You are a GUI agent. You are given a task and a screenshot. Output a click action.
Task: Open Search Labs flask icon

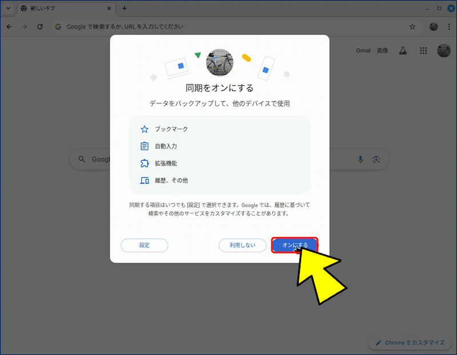(403, 50)
